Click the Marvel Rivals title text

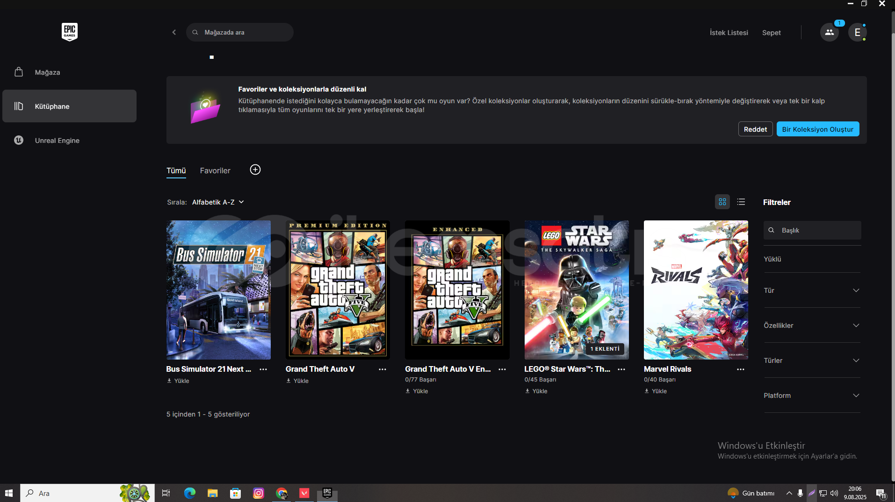click(x=667, y=369)
